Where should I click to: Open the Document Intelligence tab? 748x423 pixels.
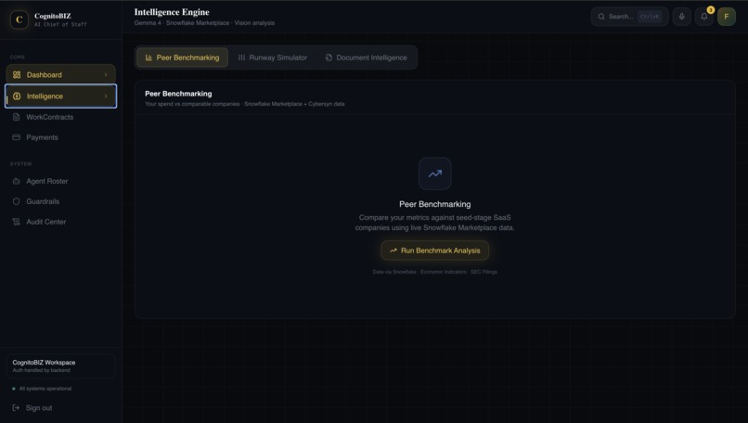[366, 58]
